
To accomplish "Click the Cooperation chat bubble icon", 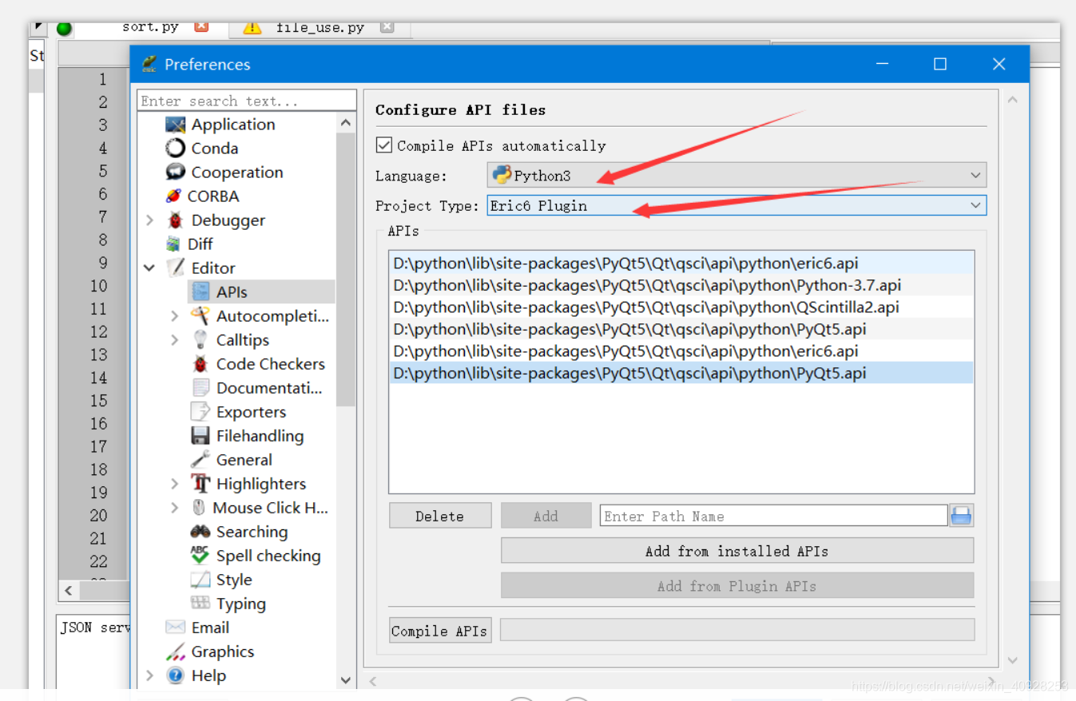I will 175,172.
